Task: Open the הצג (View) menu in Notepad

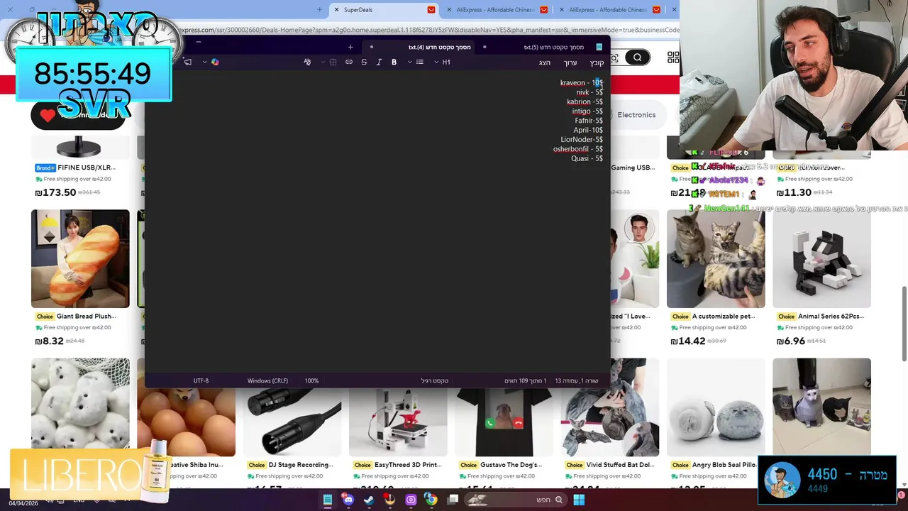Action: click(544, 63)
